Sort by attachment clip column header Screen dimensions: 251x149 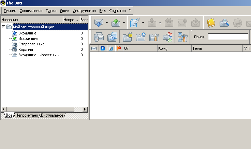111,48
